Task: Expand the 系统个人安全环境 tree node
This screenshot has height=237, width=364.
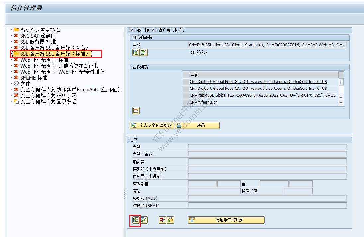Action: point(11,30)
